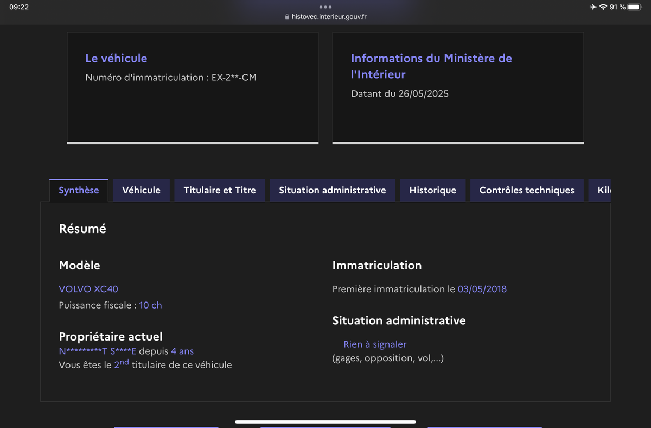651x428 pixels.
Task: Tap Informations du Ministère de l'Intérieur card
Action: 458,87
